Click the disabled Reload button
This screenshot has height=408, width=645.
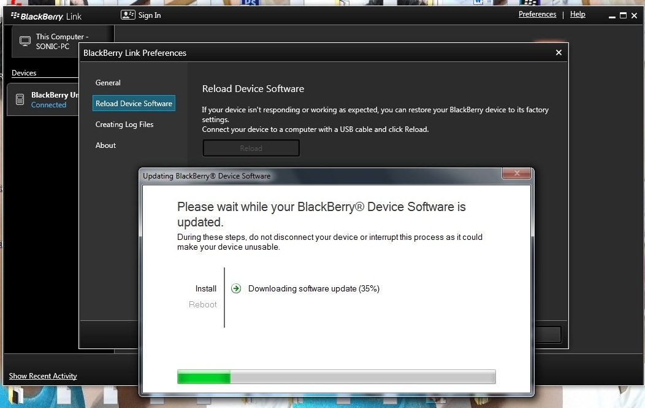(251, 148)
